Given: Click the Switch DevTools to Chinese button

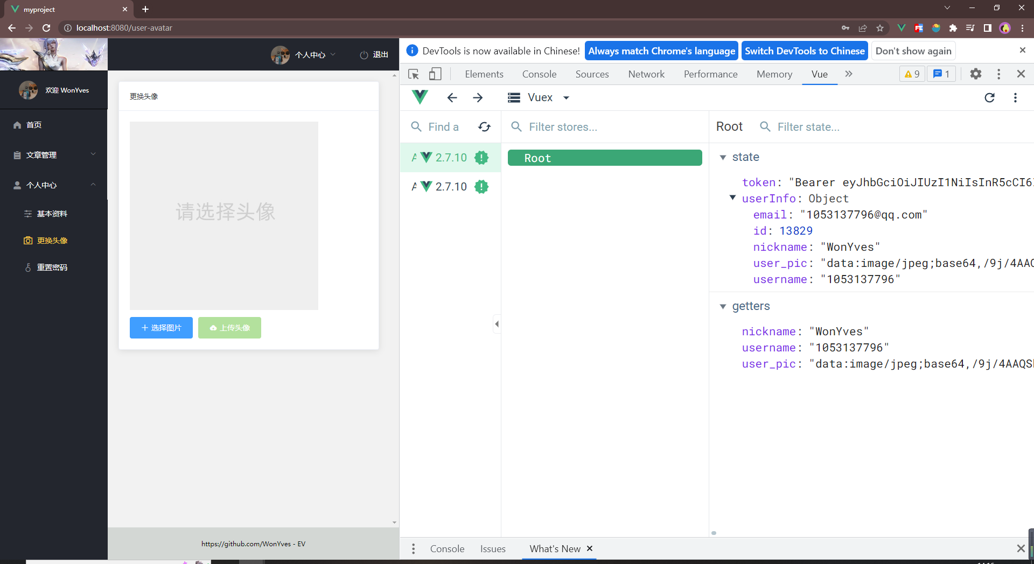Looking at the screenshot, I should pyautogui.click(x=804, y=51).
